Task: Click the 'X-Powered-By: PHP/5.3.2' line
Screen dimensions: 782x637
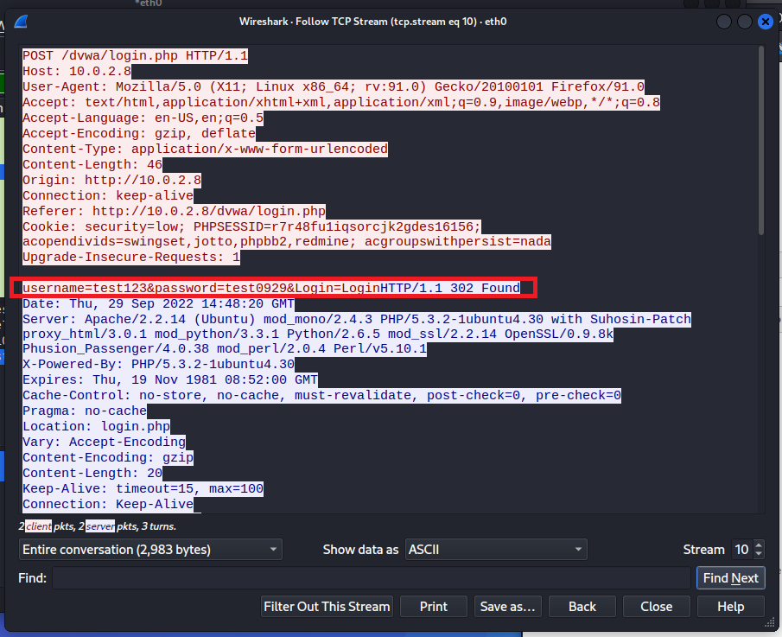Action: coord(159,364)
